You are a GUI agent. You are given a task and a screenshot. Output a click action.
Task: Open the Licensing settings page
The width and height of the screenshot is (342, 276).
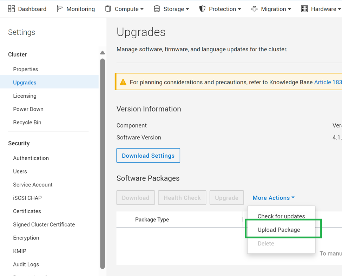(25, 96)
